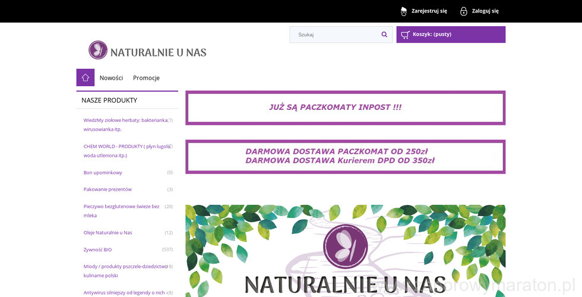Open Pakowanie prezentów category

(x=107, y=189)
